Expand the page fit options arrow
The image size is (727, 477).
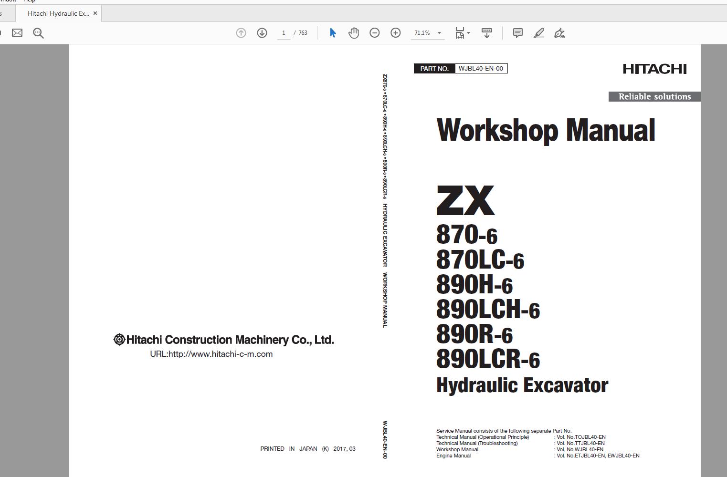(x=468, y=33)
